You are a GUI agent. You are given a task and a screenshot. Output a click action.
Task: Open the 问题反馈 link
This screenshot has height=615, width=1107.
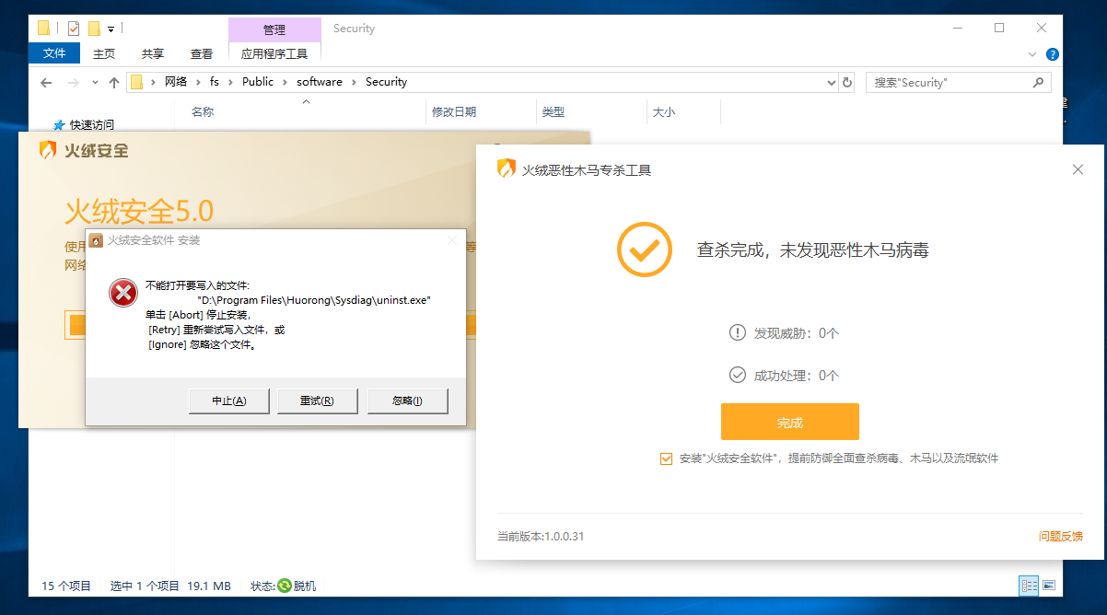1060,536
